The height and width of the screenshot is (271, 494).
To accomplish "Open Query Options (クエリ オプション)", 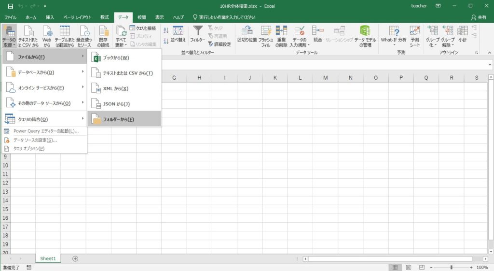I will (45, 148).
